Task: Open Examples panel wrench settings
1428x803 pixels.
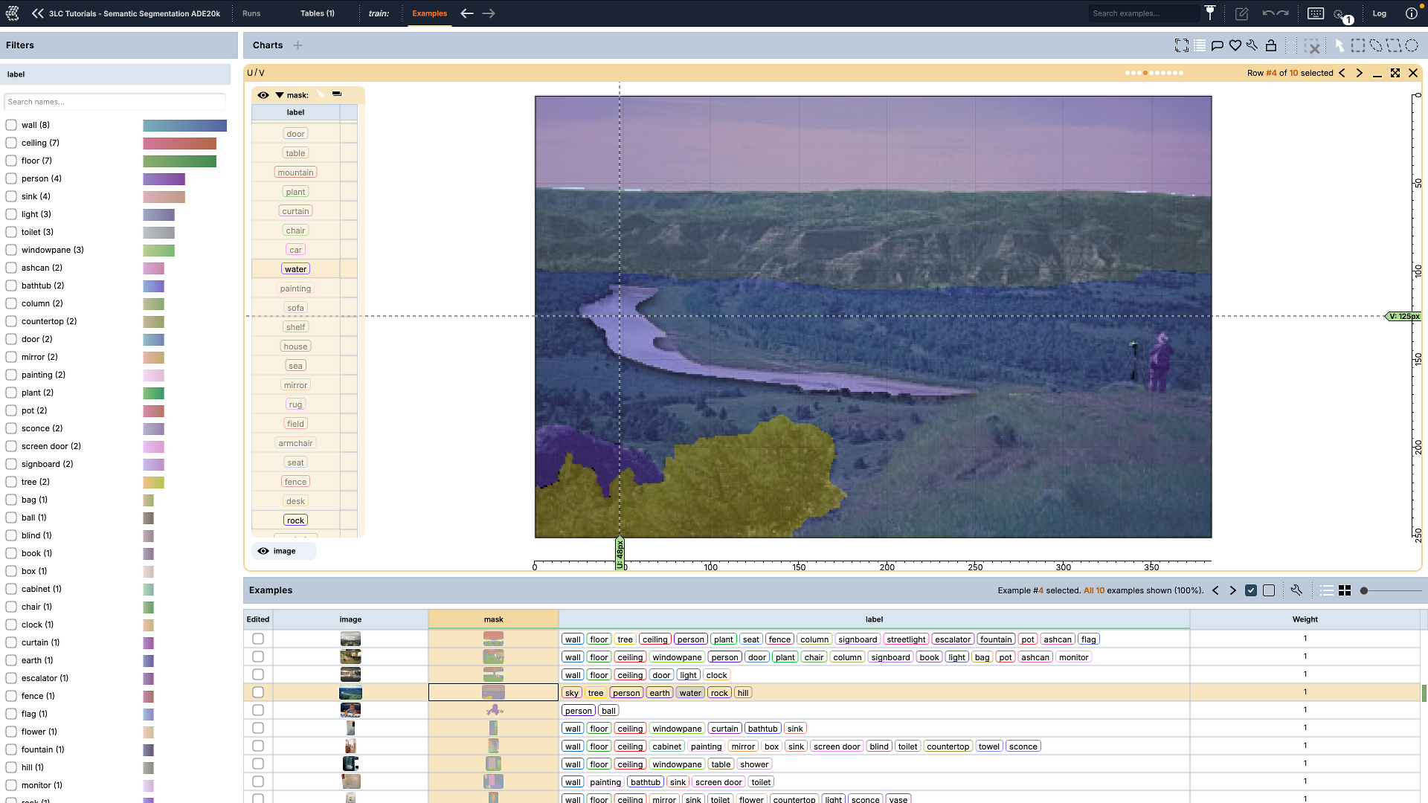Action: pos(1296,590)
